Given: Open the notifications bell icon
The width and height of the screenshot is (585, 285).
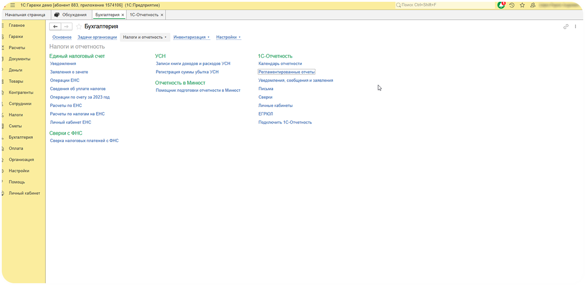Looking at the screenshot, I should pos(501,5).
